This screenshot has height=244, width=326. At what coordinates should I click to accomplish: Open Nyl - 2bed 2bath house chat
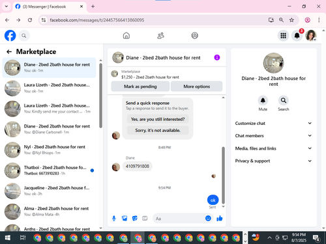tap(50, 150)
